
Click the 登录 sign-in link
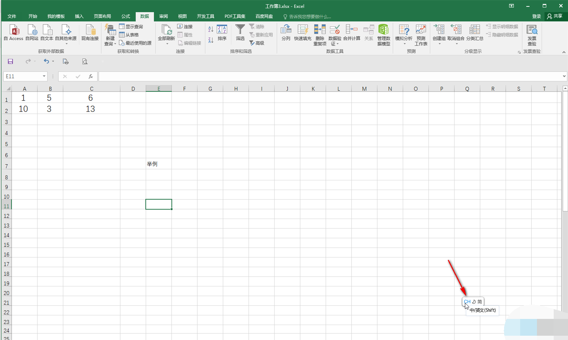click(x=536, y=16)
